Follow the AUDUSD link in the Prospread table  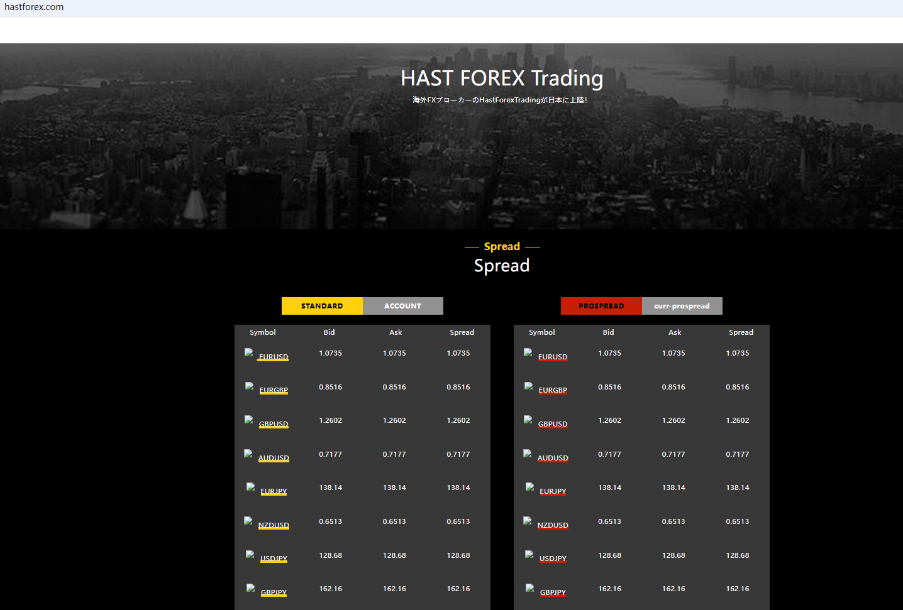(553, 458)
